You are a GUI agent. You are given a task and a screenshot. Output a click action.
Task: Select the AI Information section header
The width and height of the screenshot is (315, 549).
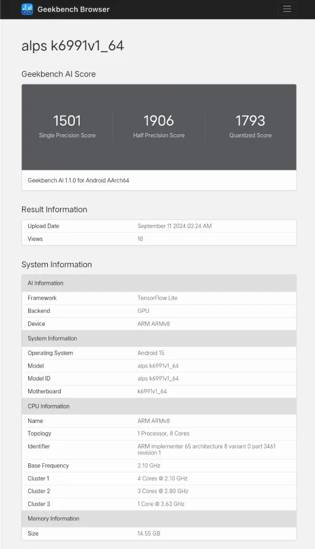click(159, 283)
